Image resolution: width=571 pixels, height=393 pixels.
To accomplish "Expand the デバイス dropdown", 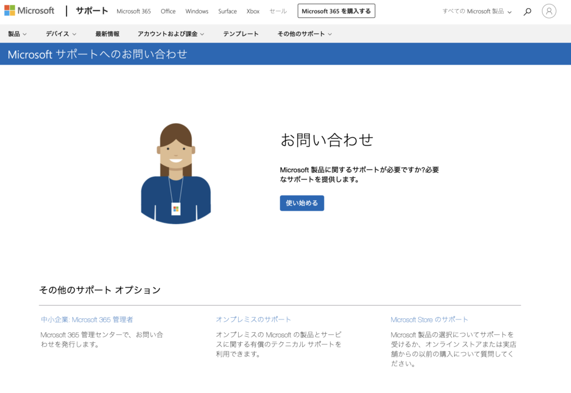I will pyautogui.click(x=61, y=34).
